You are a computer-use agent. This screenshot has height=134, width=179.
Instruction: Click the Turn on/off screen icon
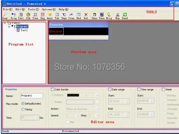[x=102, y=16]
